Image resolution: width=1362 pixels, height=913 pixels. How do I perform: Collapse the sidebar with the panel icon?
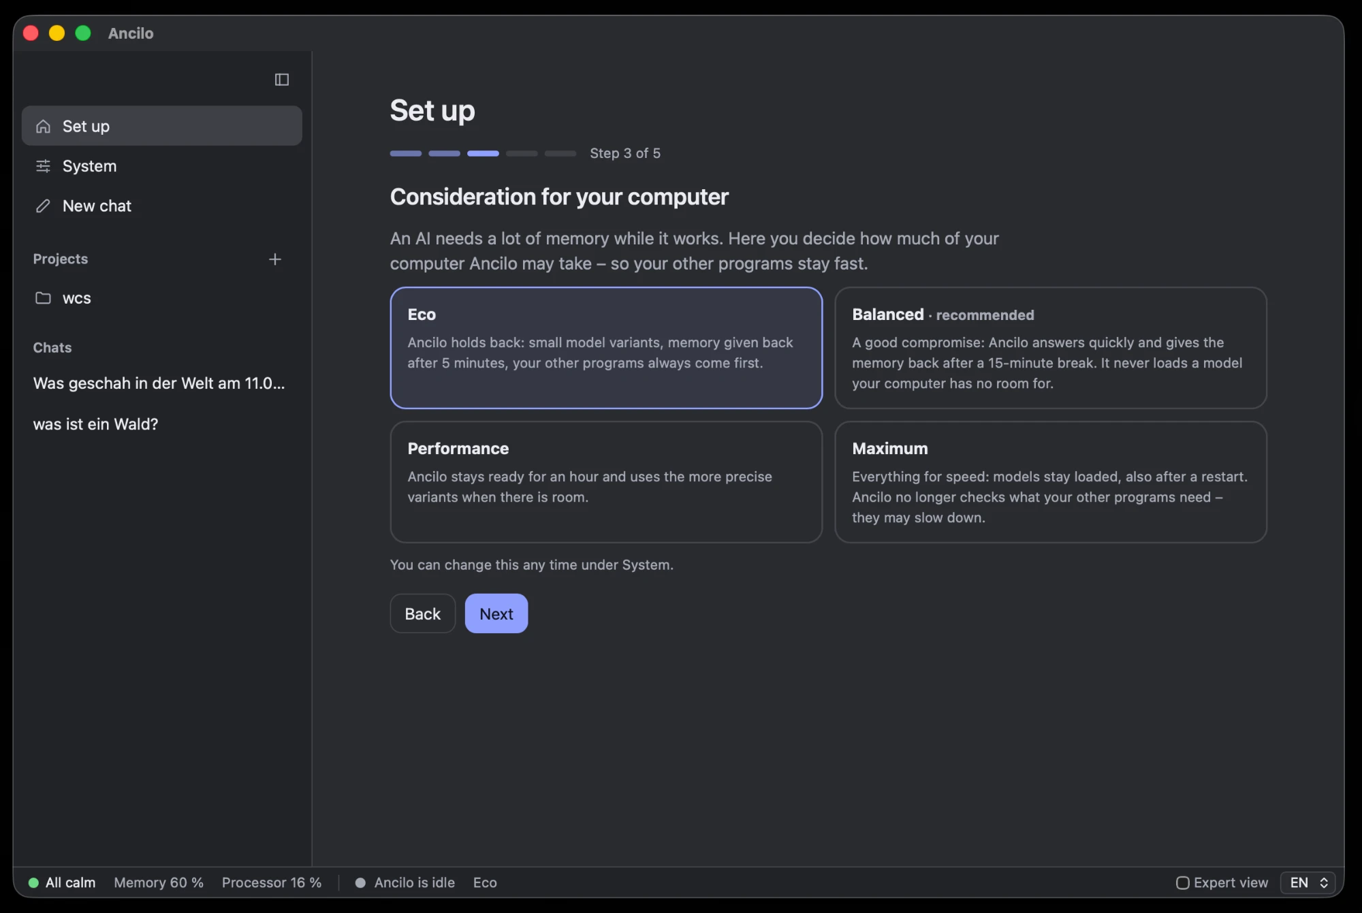281,80
